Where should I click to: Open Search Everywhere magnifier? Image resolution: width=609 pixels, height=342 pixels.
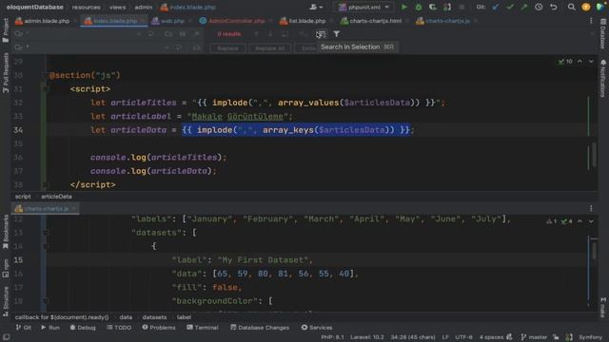[x=571, y=7]
